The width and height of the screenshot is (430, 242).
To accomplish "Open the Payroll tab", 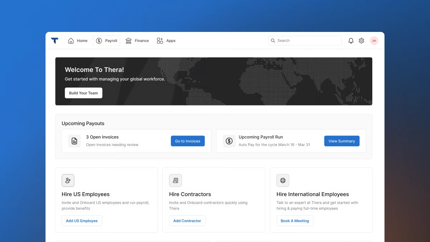I will tap(106, 41).
